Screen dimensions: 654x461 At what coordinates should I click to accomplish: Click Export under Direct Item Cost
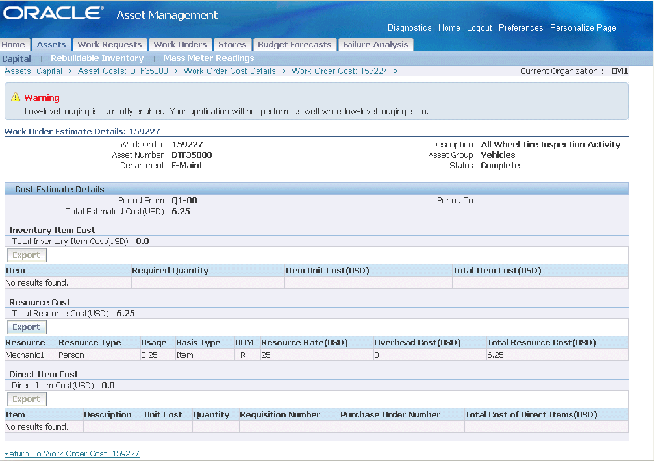[x=26, y=399]
